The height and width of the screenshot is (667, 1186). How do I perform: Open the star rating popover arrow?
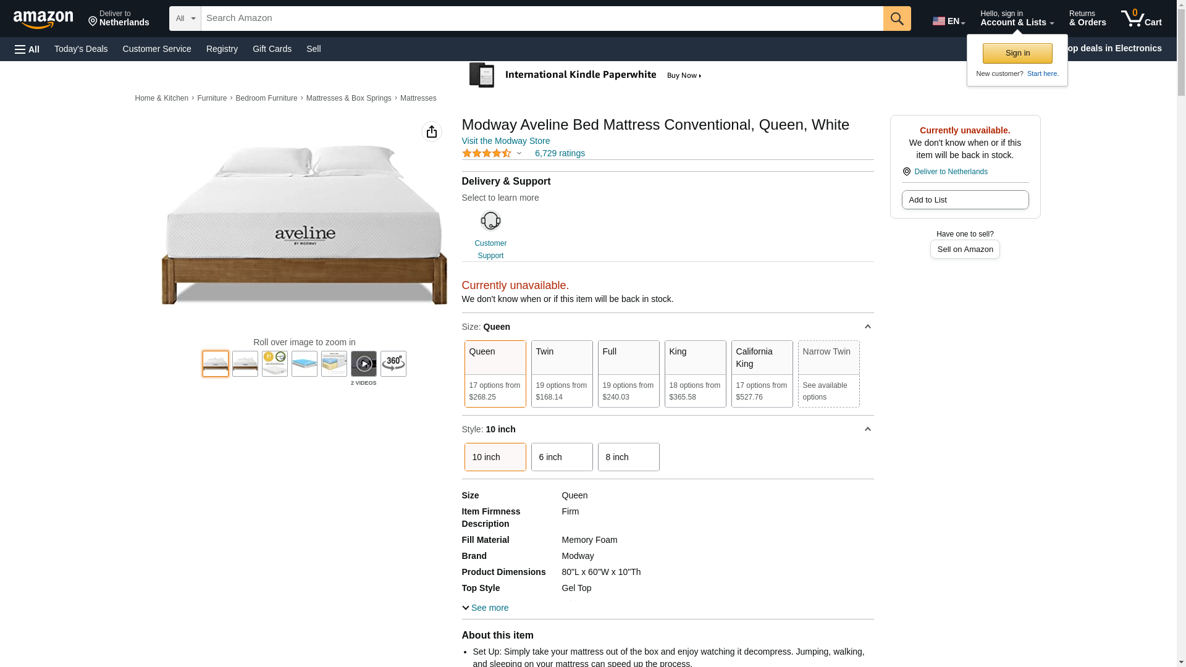[519, 153]
